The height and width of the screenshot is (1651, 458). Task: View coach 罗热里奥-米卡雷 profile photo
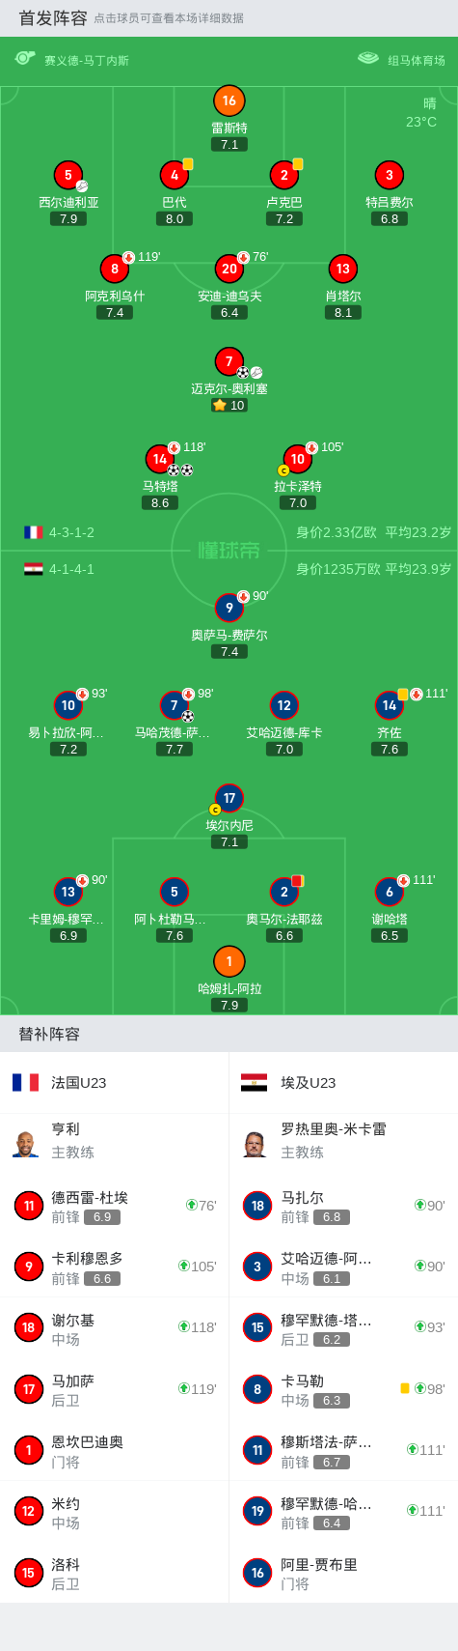(x=256, y=1142)
